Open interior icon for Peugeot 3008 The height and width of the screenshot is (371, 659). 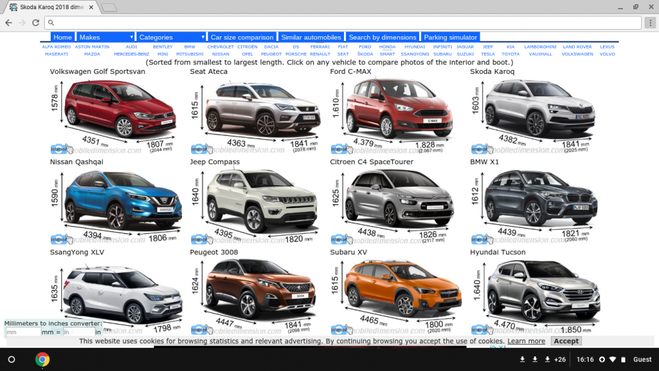201,329
